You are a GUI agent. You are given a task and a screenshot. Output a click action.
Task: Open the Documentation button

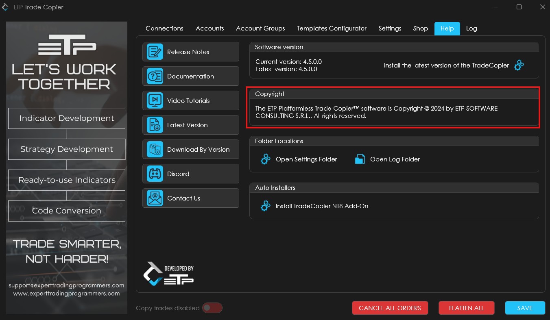tap(191, 76)
